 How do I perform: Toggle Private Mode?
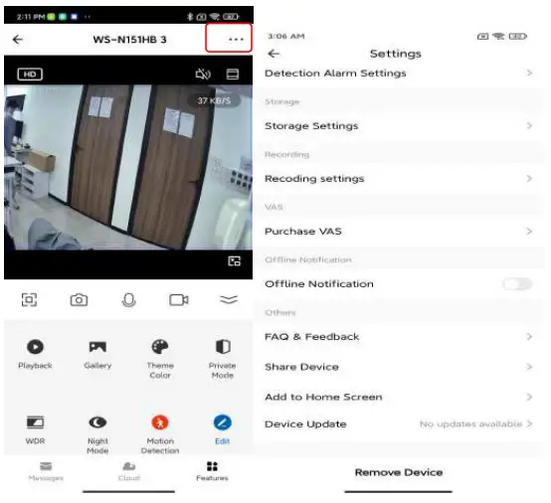coord(223,359)
